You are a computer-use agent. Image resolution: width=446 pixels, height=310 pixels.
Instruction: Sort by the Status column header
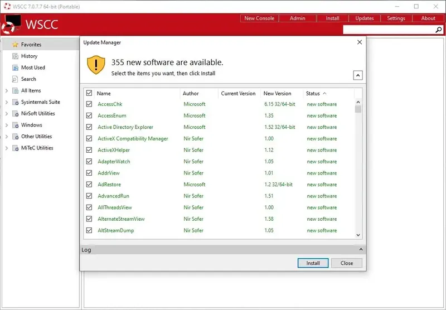click(x=328, y=93)
